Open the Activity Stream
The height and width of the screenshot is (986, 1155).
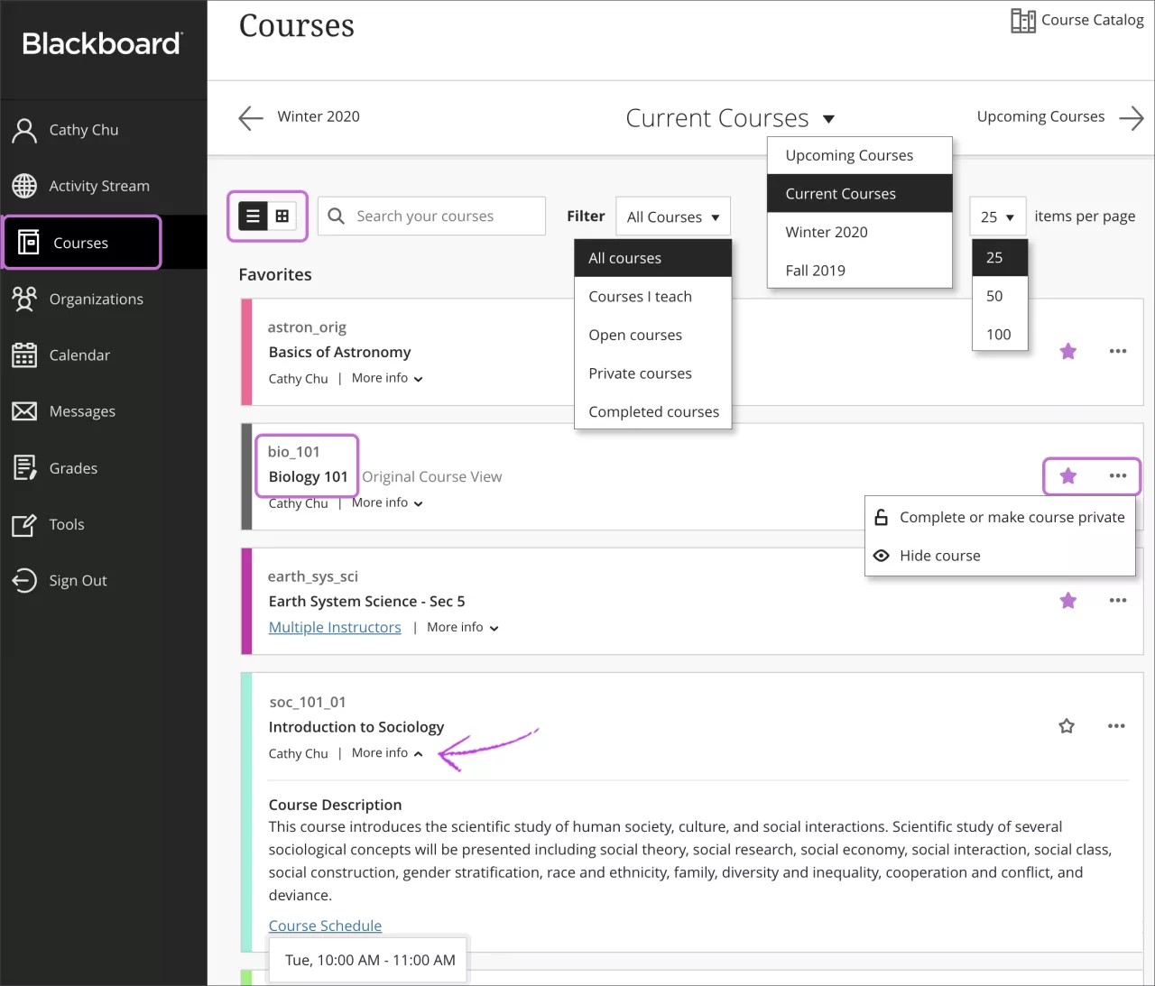pos(98,186)
